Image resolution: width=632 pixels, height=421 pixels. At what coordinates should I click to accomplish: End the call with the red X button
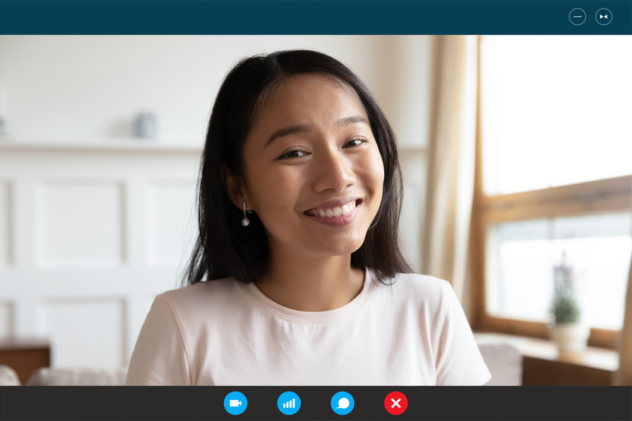click(396, 403)
